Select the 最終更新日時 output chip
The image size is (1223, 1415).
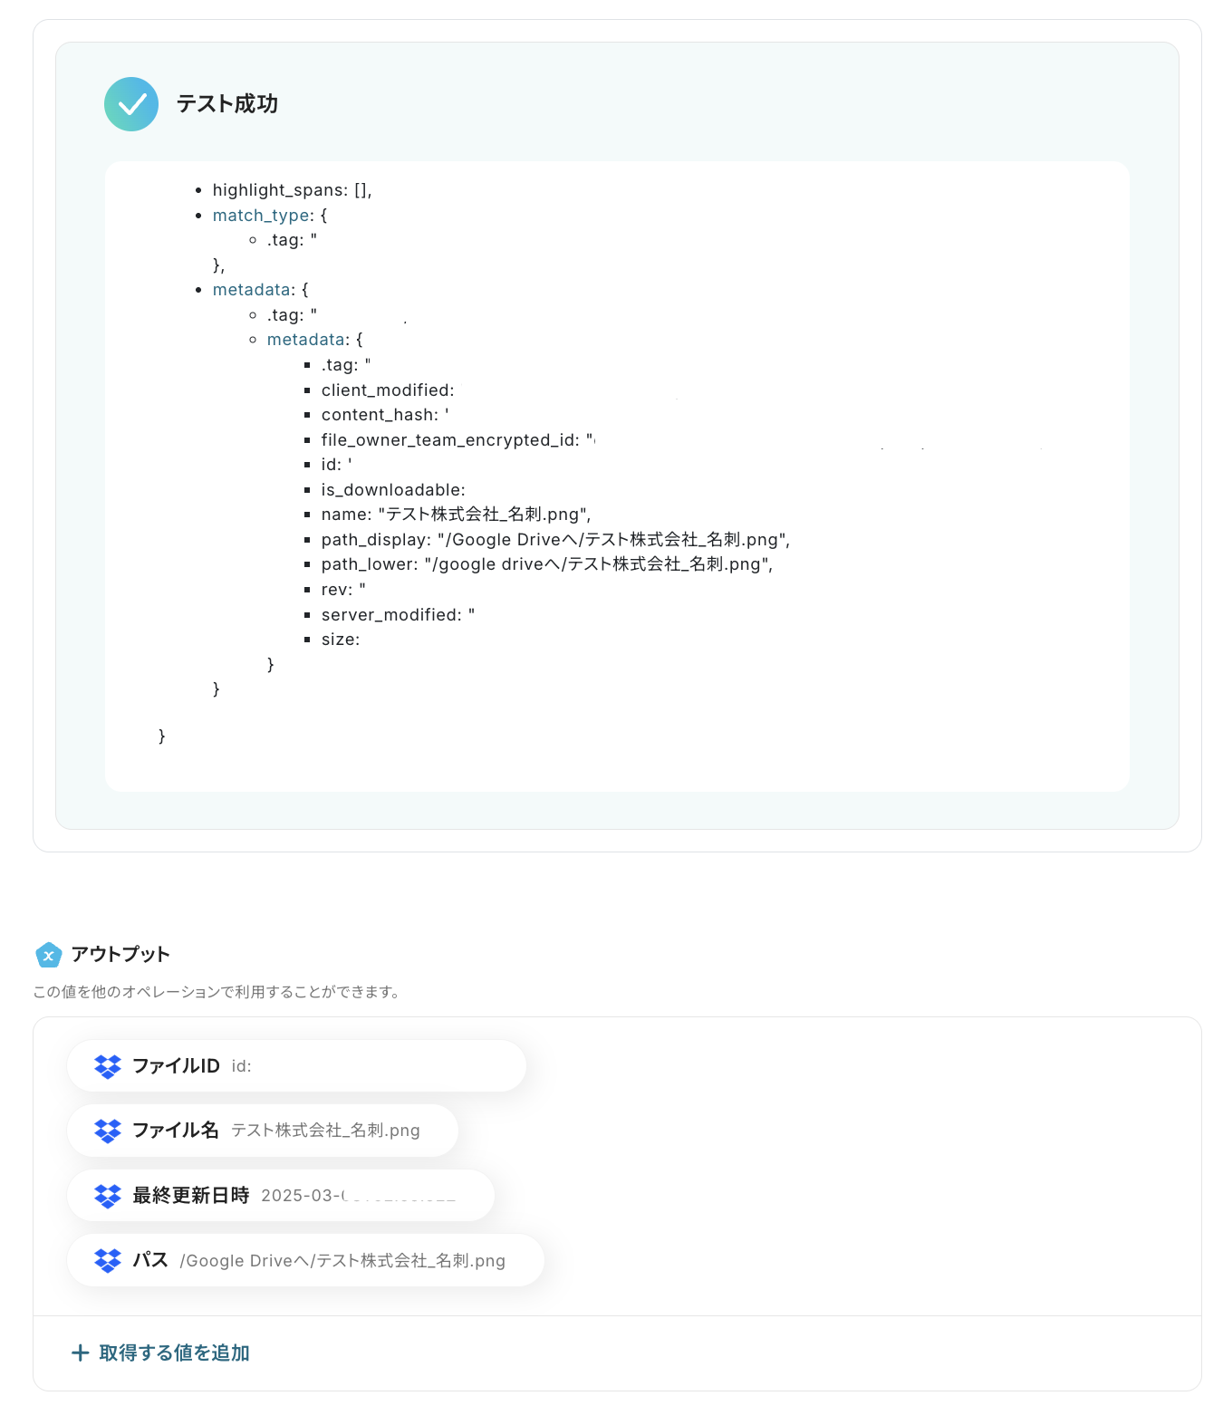click(281, 1196)
